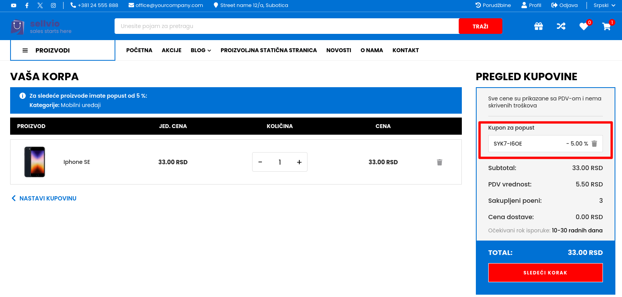622x297 pixels.
Task: Click the Instagram icon in top bar
Action: [53, 5]
